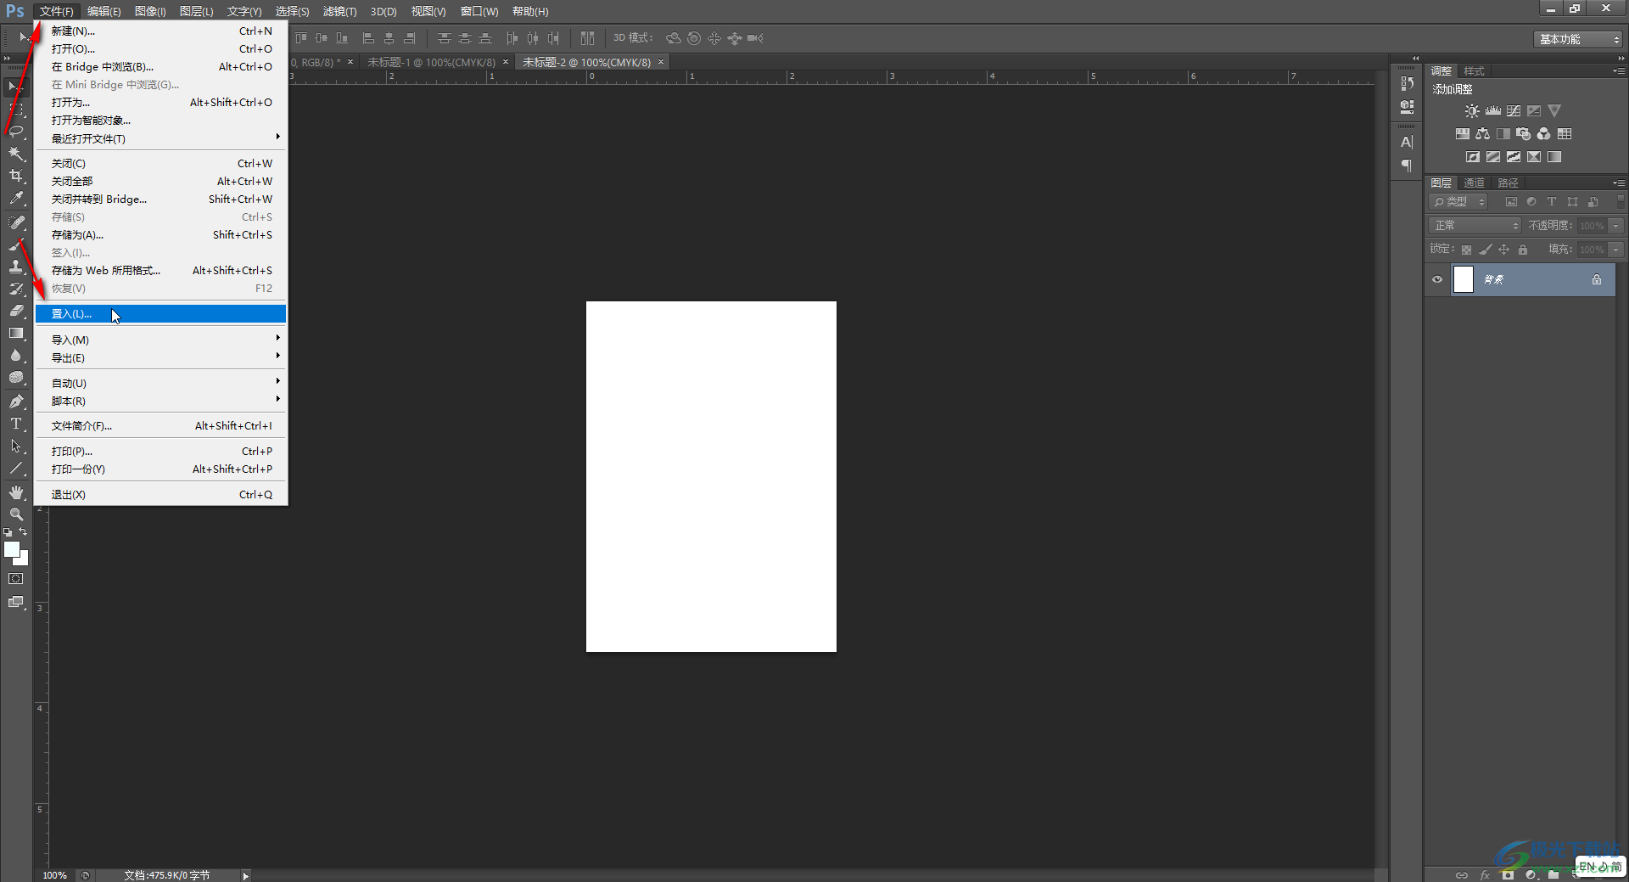This screenshot has width=1629, height=882.
Task: Switch to 未标题-1 document tab
Action: pos(431,62)
